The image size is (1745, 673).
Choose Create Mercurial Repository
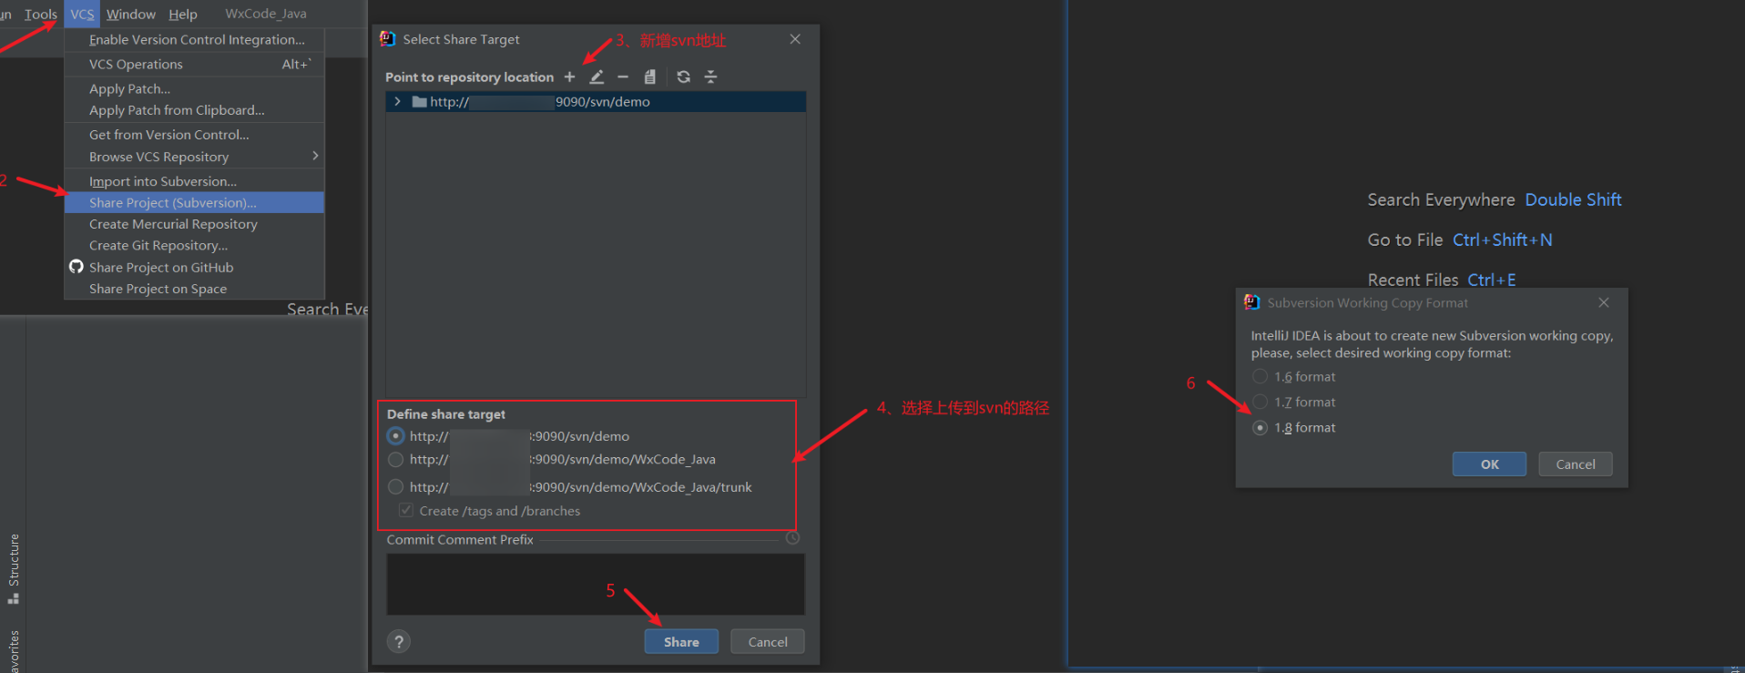coord(195,224)
